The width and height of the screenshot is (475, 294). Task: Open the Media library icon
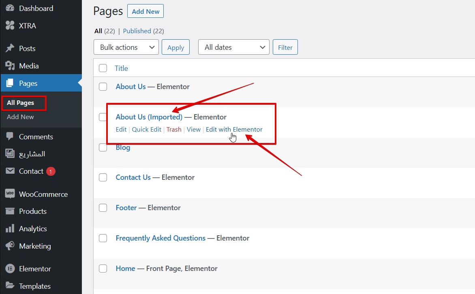[10, 66]
